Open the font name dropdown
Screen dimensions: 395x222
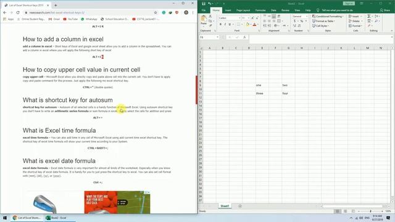click(239, 18)
